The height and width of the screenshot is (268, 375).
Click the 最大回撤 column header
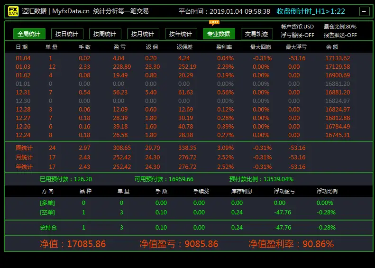point(261,47)
